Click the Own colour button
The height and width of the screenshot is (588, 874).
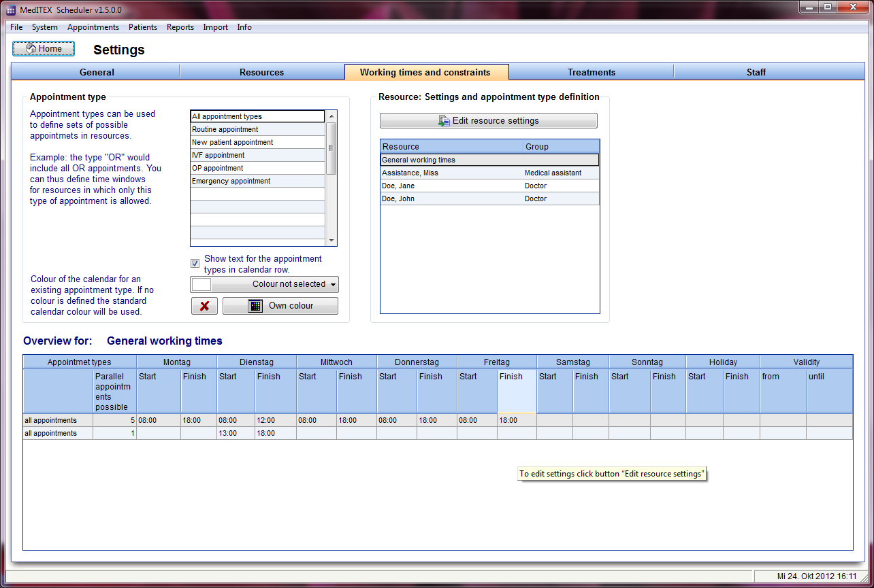pyautogui.click(x=280, y=306)
